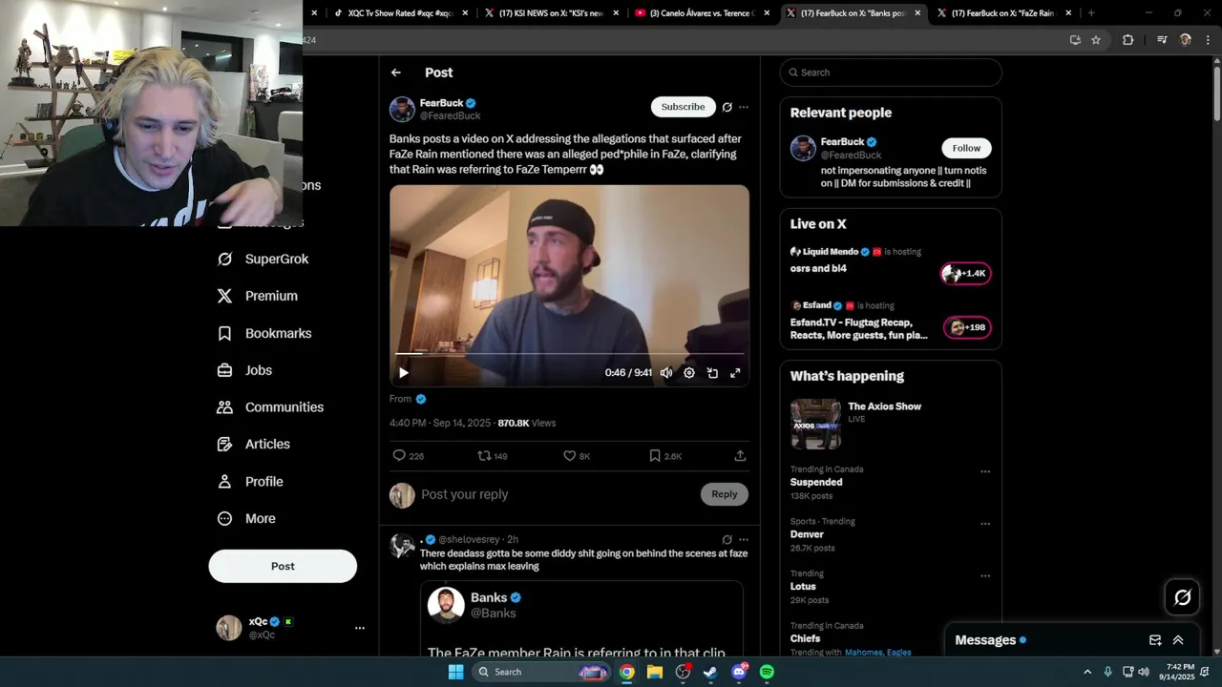The image size is (1222, 687).
Task: Switch to Canelo Álvarez vs. Terence tab
Action: (x=701, y=13)
